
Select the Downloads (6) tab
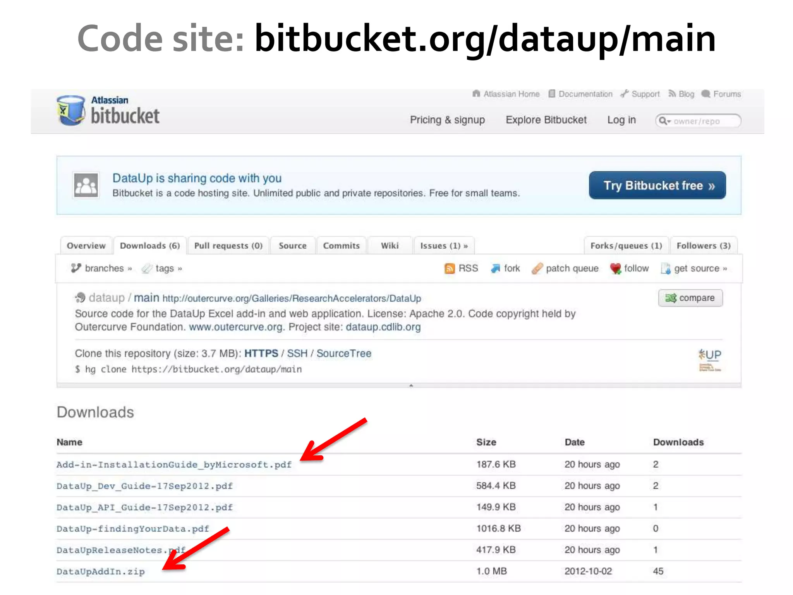pos(150,246)
